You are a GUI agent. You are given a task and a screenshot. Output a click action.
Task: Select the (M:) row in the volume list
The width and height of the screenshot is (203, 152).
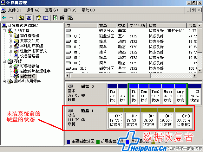pyautogui.click(x=131, y=52)
